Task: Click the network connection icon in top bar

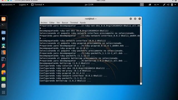Action: 164,4
